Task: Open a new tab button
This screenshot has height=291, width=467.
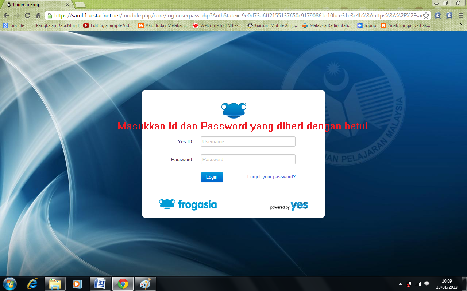Action: click(80, 5)
